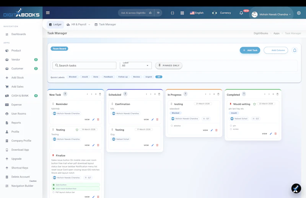306x198 pixels.
Task: Check the 'adsdsa' subtask on testing card
Action: coord(172,126)
